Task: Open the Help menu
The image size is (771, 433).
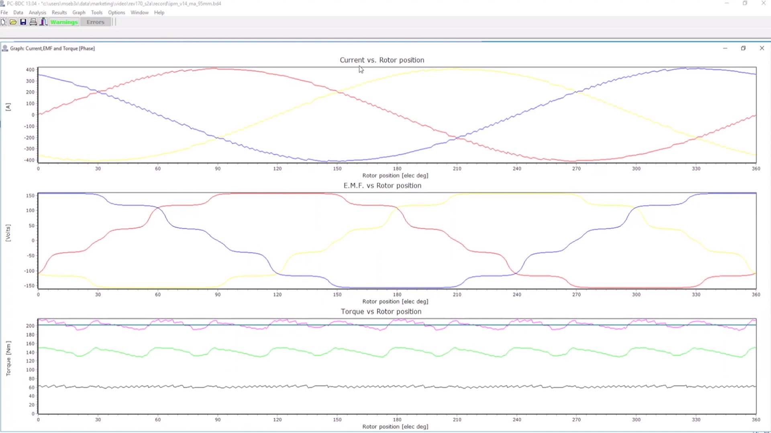Action: [x=159, y=12]
